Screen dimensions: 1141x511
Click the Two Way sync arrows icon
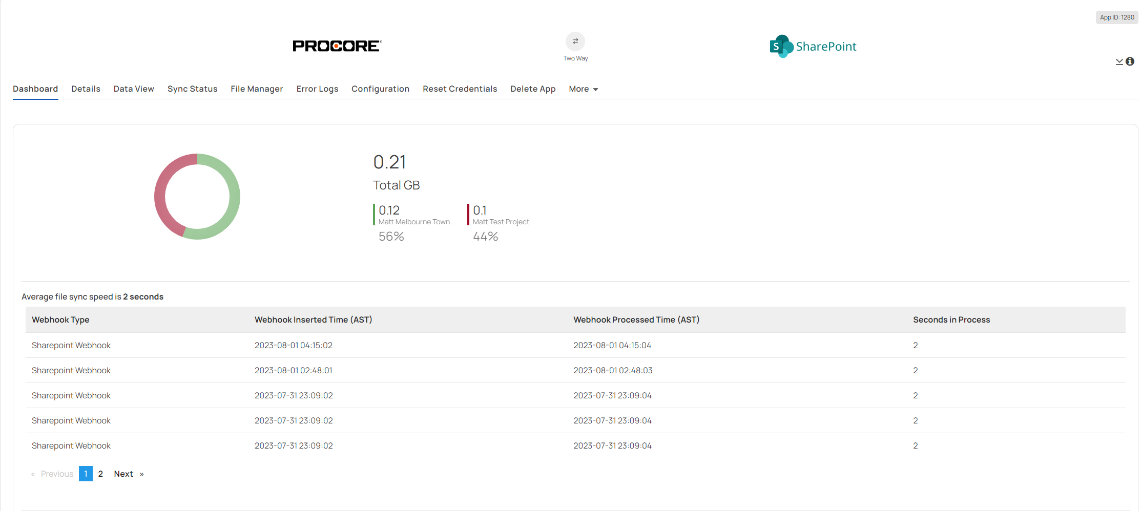[575, 41]
